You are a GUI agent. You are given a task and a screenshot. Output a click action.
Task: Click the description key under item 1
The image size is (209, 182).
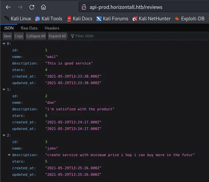pyautogui.click(x=25, y=109)
